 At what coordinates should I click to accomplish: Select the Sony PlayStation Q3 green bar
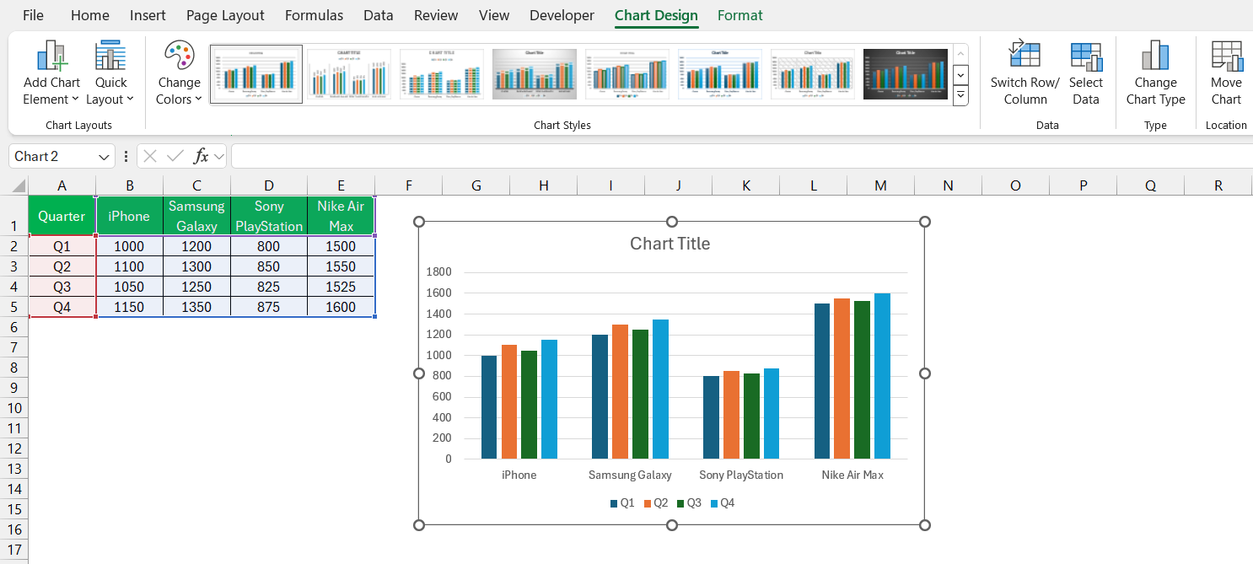[x=751, y=416]
